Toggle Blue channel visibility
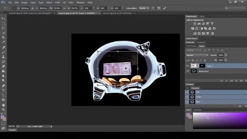This screenshot has height=139, width=247. (x=187, y=102)
